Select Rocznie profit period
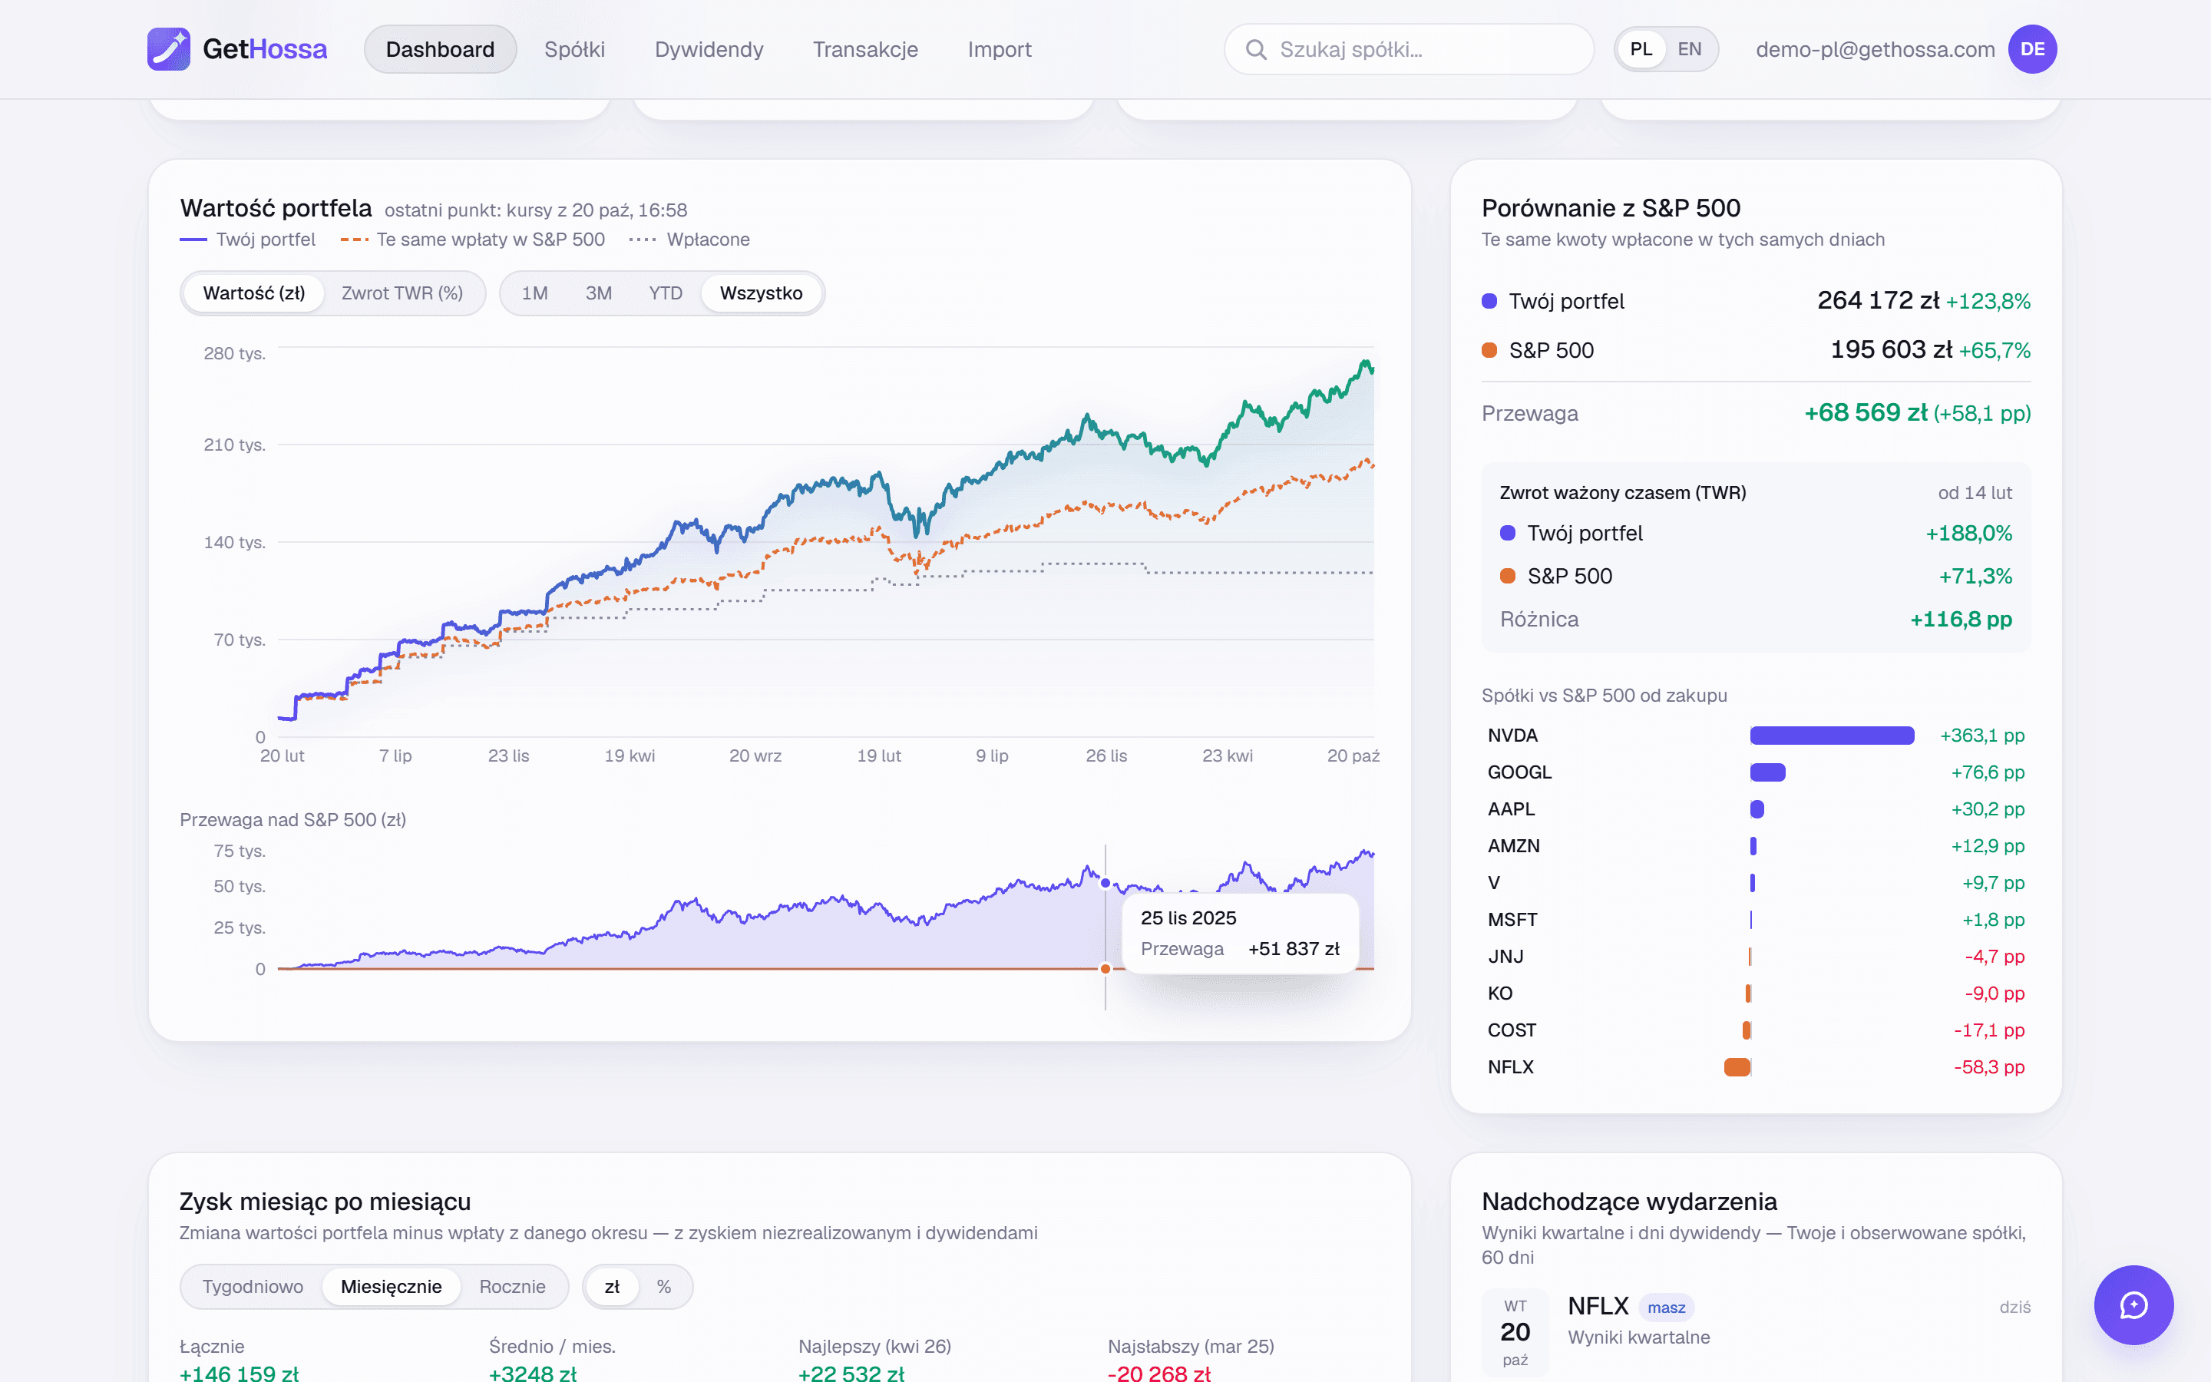Screen dimensions: 2211x1382 pyautogui.click(x=511, y=1287)
